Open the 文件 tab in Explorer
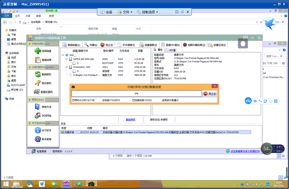Screen dimensions: 289x189 [7, 16]
